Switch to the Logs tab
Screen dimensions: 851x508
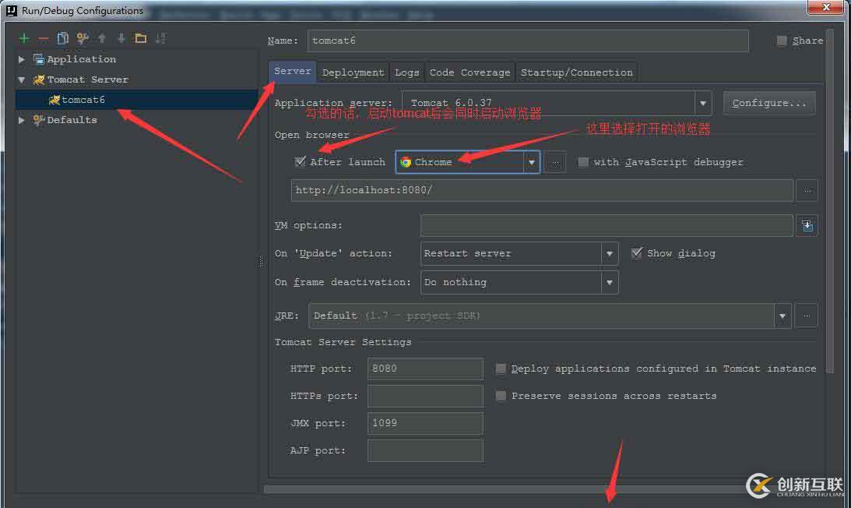tap(407, 72)
